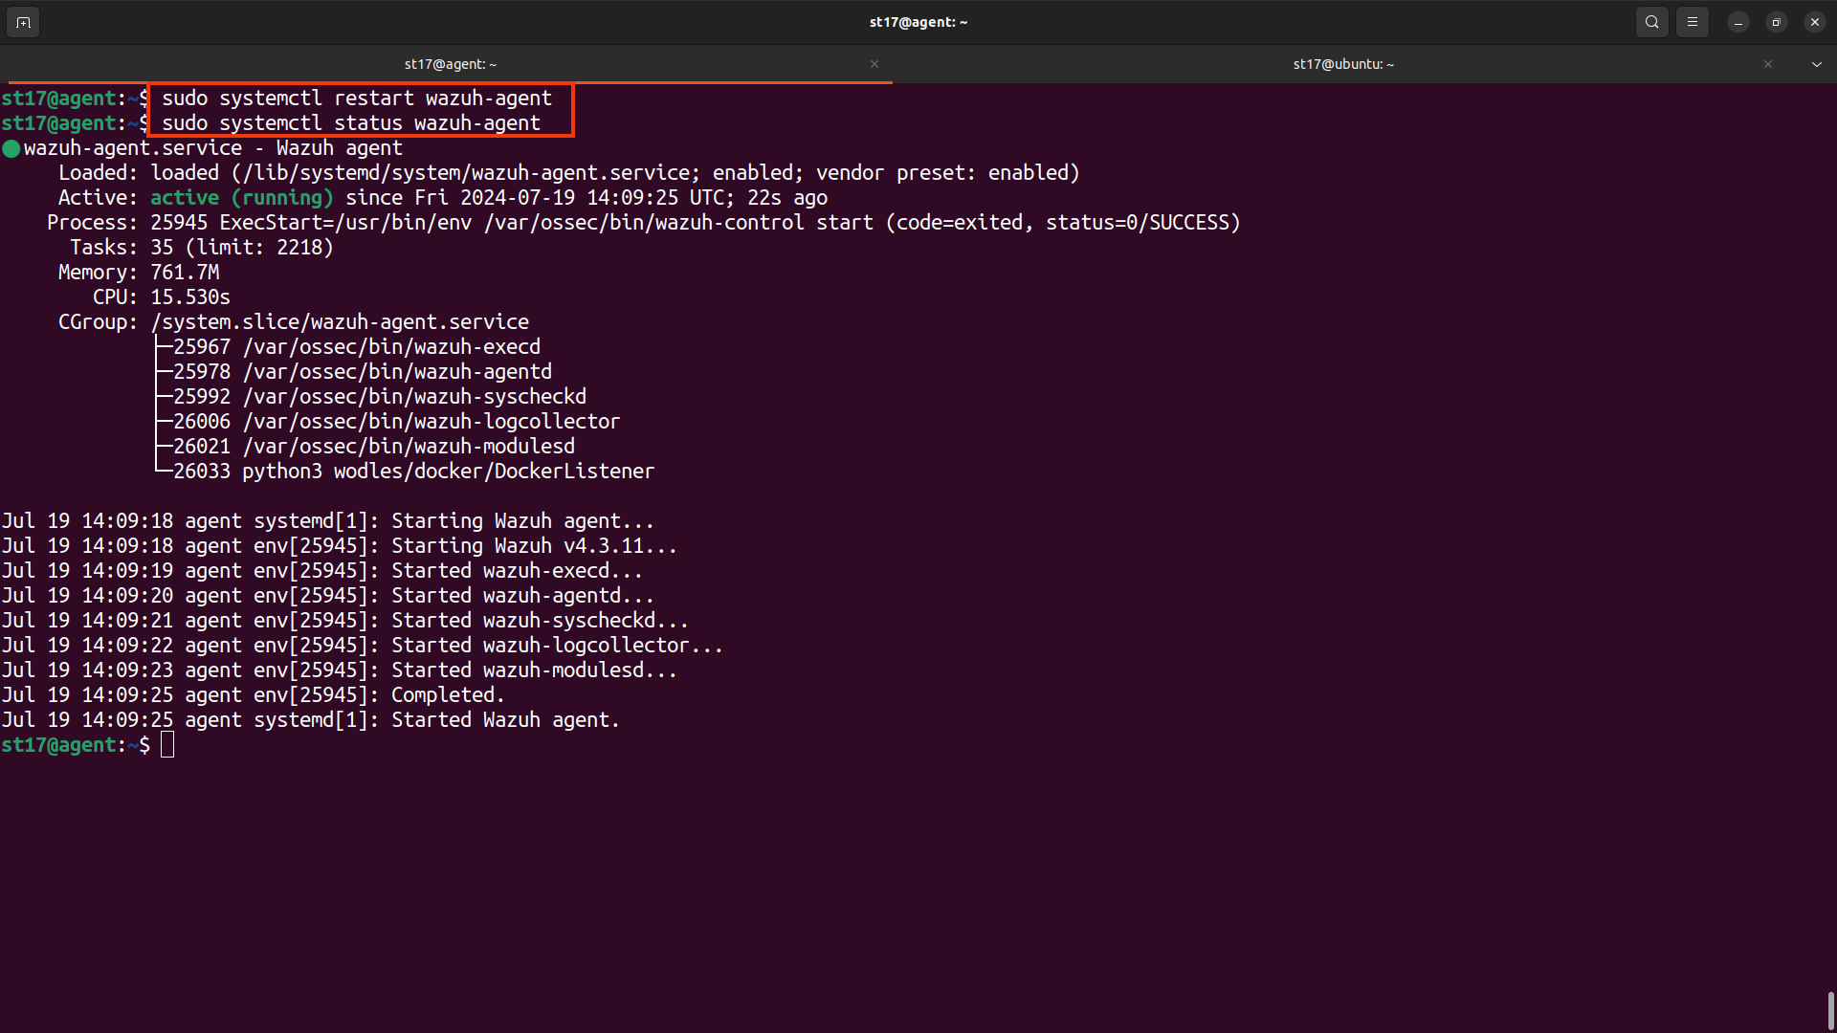Click the Process 25945 ExecStart line
This screenshot has height=1033, width=1837.
point(644,223)
